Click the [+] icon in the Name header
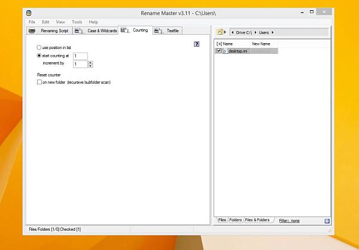Screen dimensions: 359x250 tap(219, 44)
